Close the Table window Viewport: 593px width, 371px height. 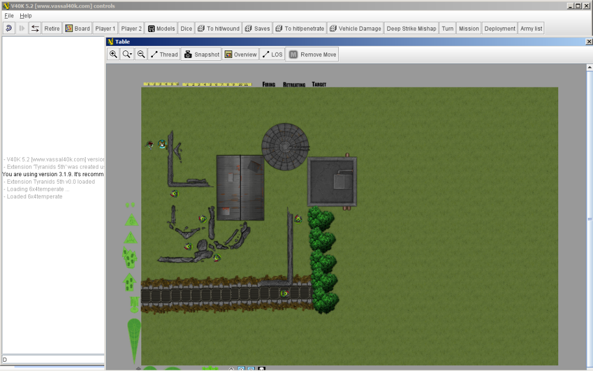pyautogui.click(x=589, y=42)
